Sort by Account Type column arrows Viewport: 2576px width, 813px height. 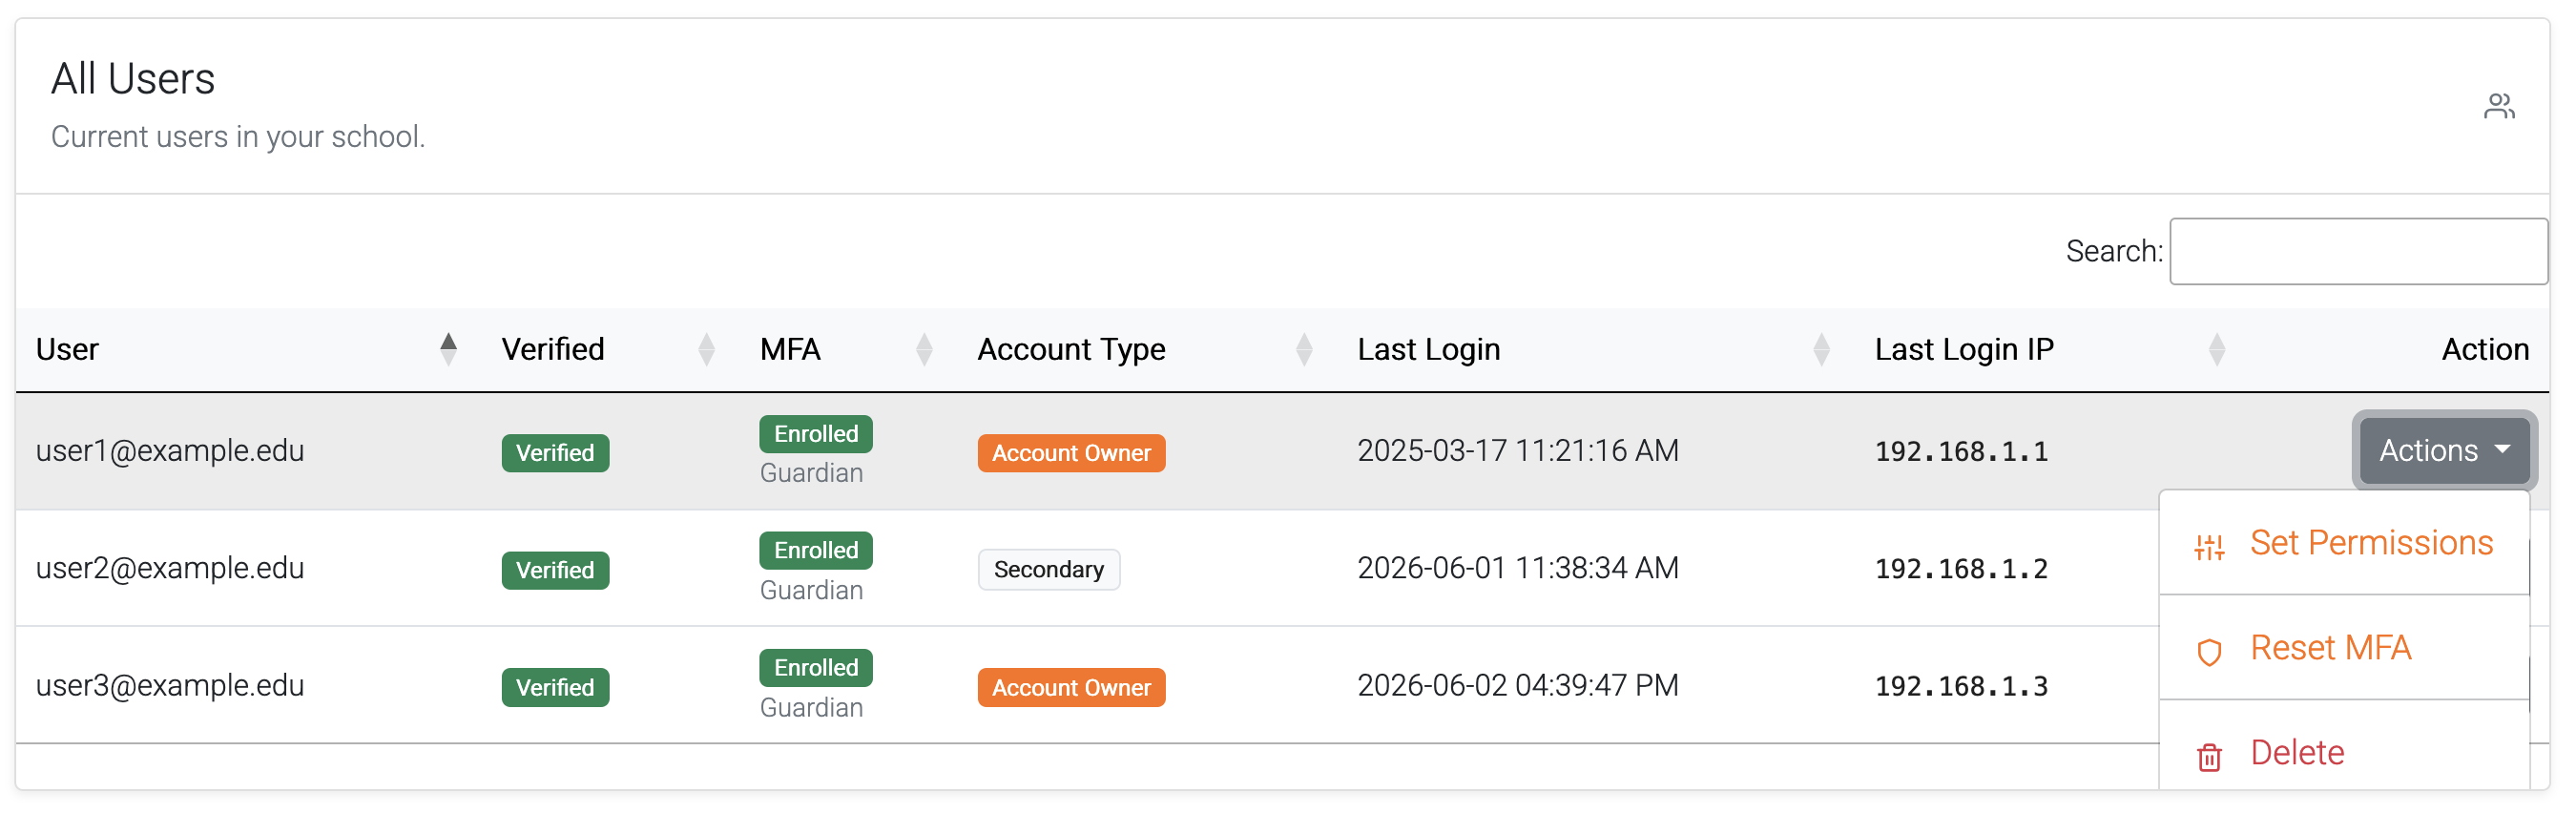(x=1303, y=349)
